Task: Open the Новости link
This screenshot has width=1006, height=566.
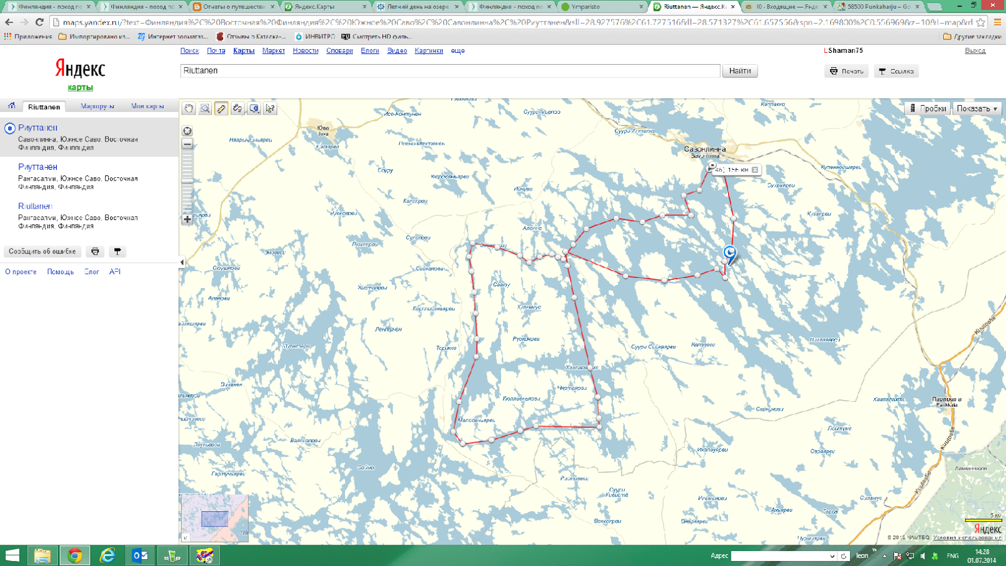Action: (306, 51)
